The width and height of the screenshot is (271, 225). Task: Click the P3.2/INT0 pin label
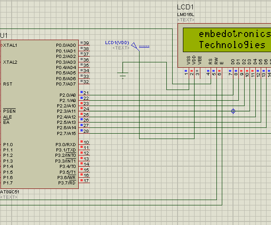point(65,155)
